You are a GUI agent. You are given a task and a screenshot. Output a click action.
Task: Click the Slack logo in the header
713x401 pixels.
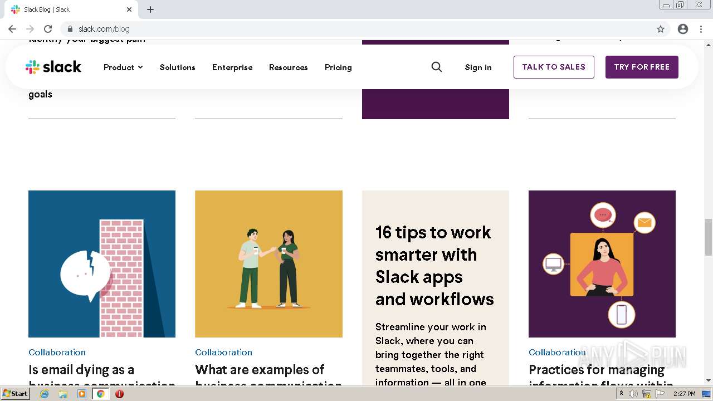(x=53, y=67)
